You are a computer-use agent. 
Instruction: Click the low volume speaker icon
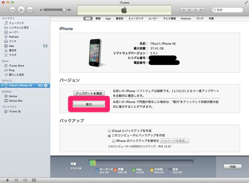click(x=41, y=10)
